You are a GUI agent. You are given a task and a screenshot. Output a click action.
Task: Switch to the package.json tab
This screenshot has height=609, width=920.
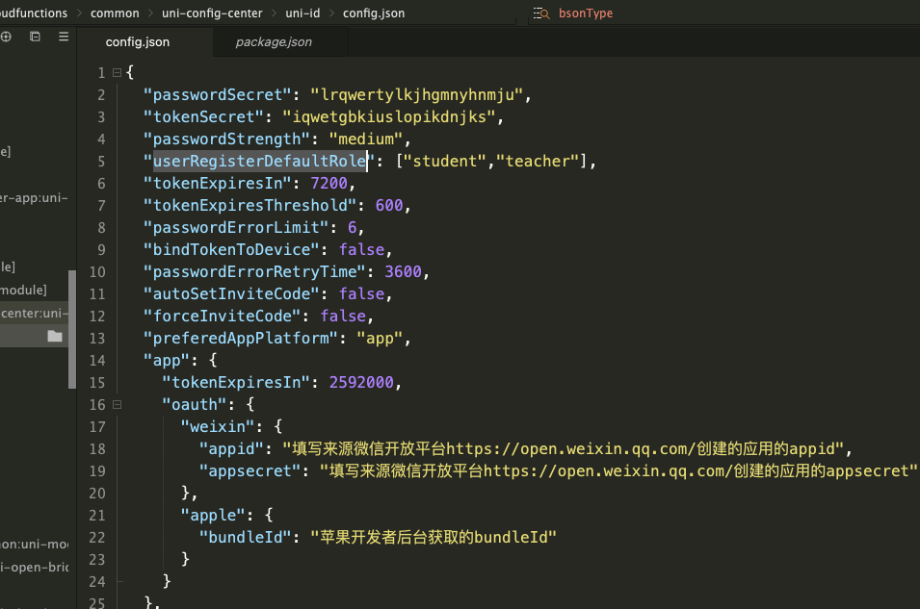[274, 42]
